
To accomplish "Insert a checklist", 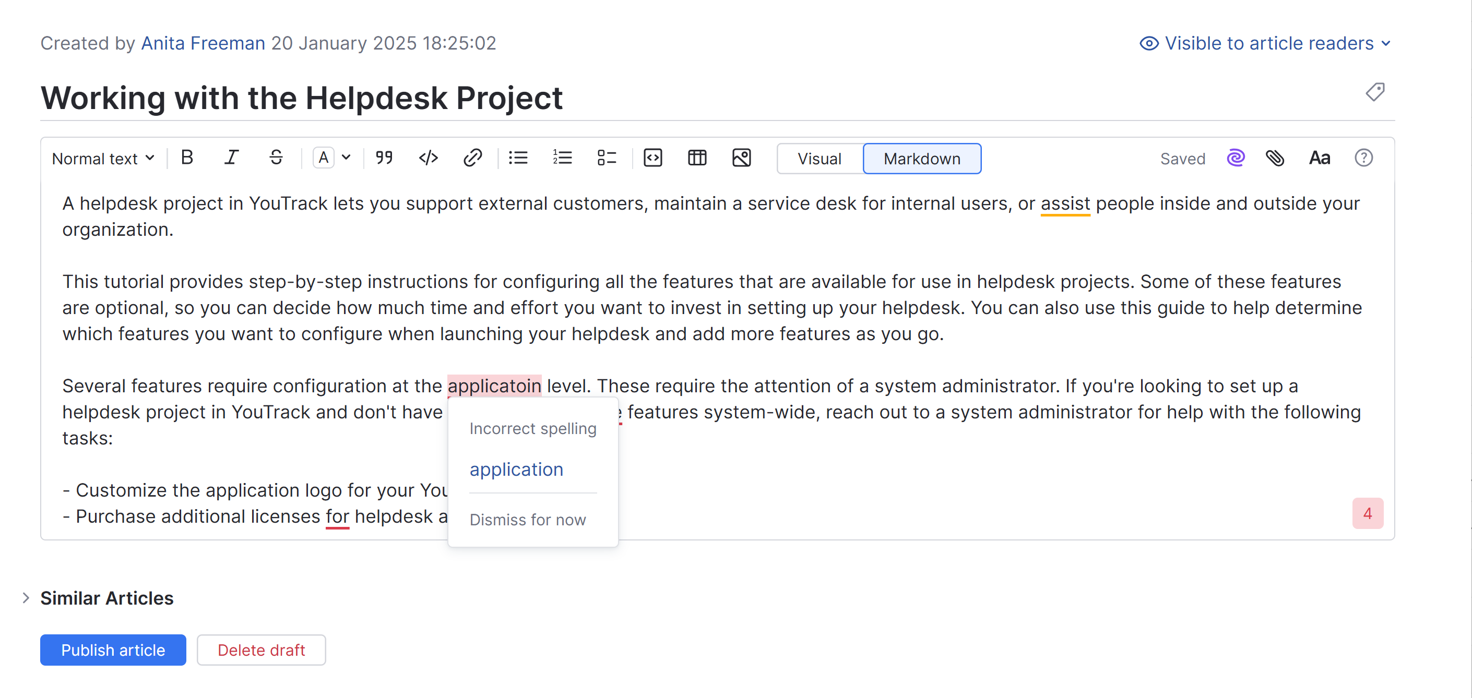I will (x=606, y=158).
